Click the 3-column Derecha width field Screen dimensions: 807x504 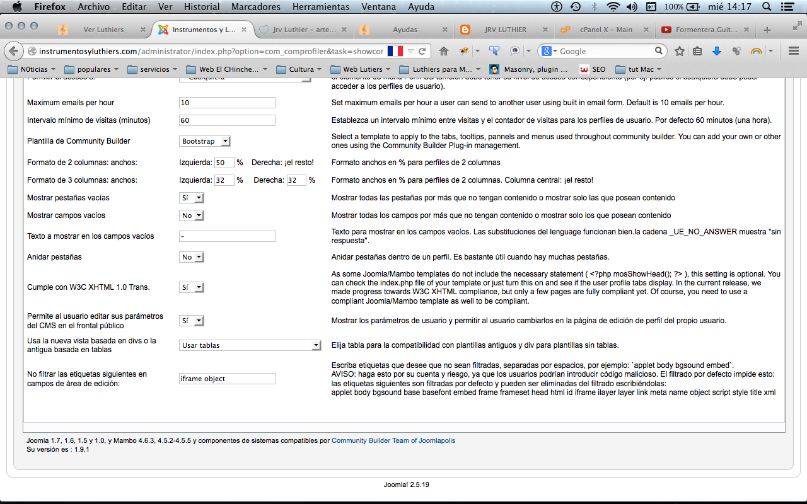pyautogui.click(x=296, y=180)
